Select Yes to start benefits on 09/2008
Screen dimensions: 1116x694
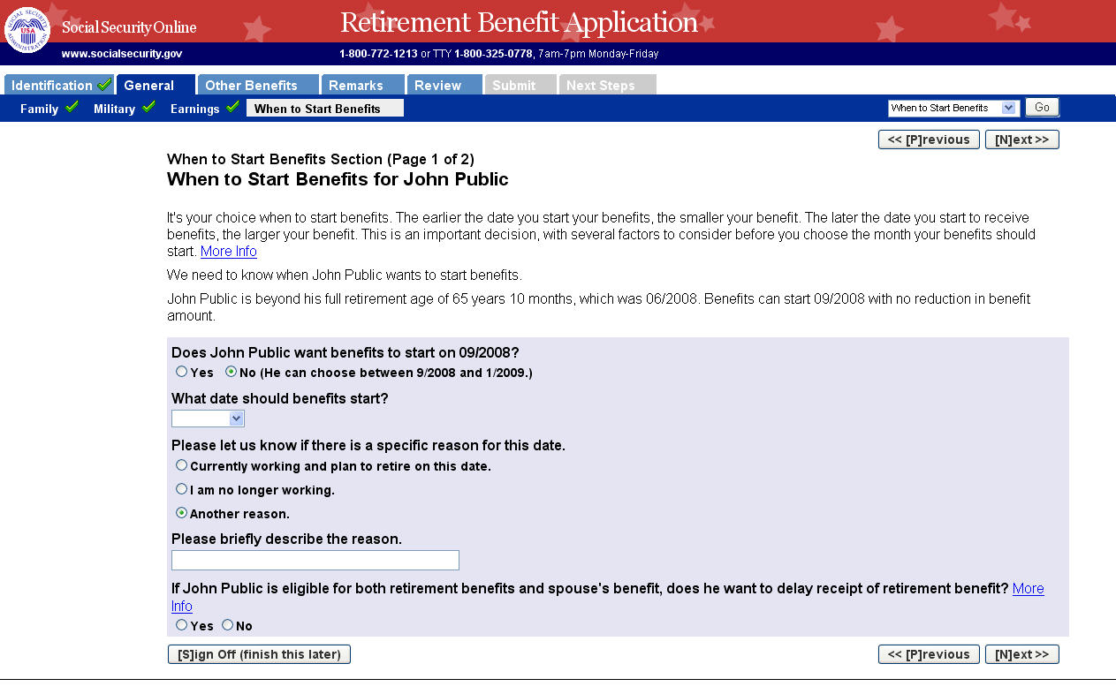(x=182, y=372)
